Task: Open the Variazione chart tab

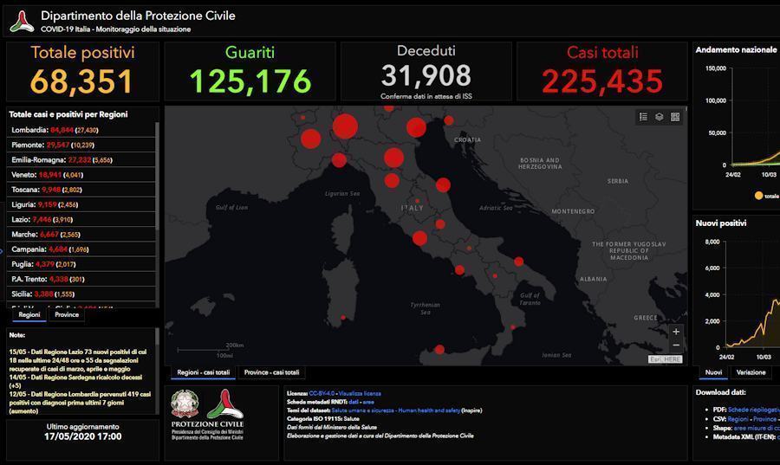Action: (x=751, y=372)
